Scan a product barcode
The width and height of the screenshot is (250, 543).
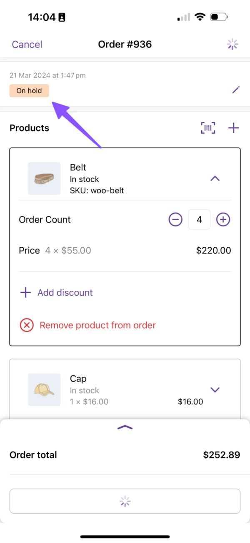point(208,128)
